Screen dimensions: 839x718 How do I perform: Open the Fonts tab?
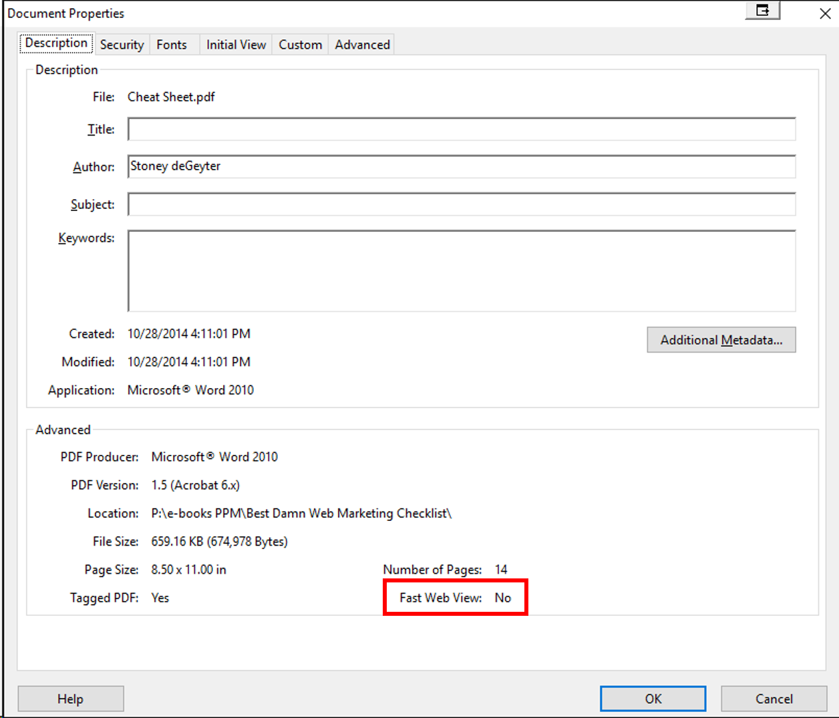(x=171, y=44)
